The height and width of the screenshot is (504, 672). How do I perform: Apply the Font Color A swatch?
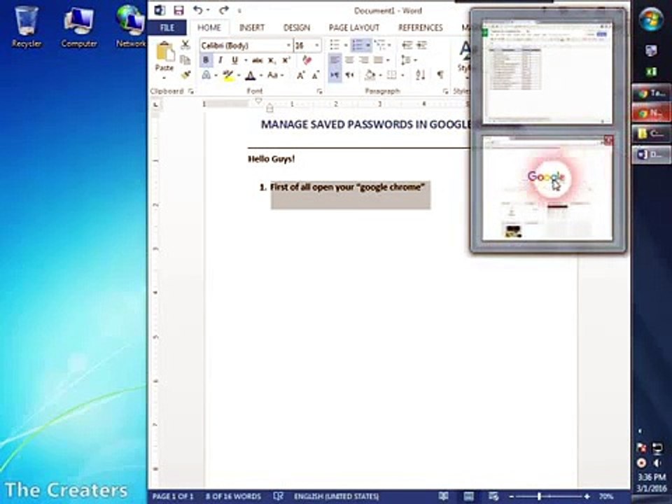pyautogui.click(x=251, y=76)
